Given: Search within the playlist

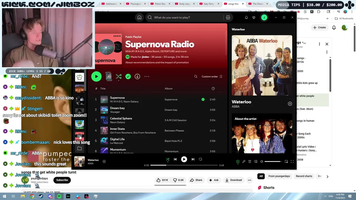Looking at the screenshot, I should (196, 76).
